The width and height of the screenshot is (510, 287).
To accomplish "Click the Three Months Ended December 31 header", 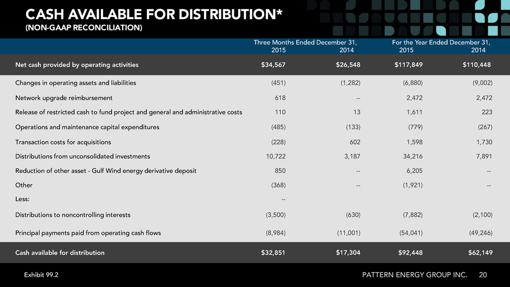I will pos(305,42).
